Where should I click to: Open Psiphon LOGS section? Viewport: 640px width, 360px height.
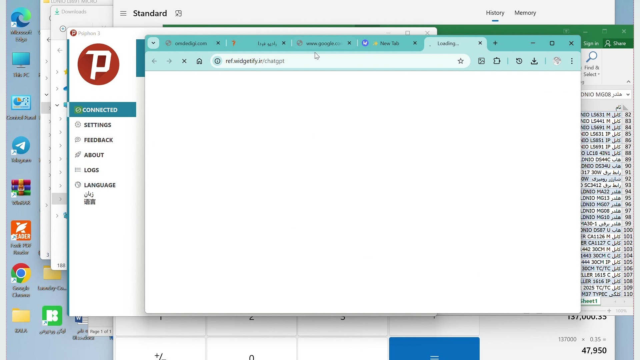91,170
